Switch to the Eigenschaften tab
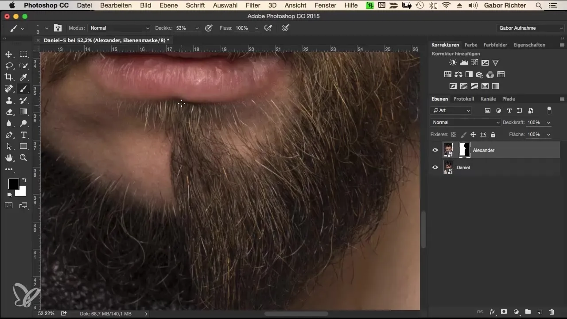The height and width of the screenshot is (319, 567). coord(529,45)
